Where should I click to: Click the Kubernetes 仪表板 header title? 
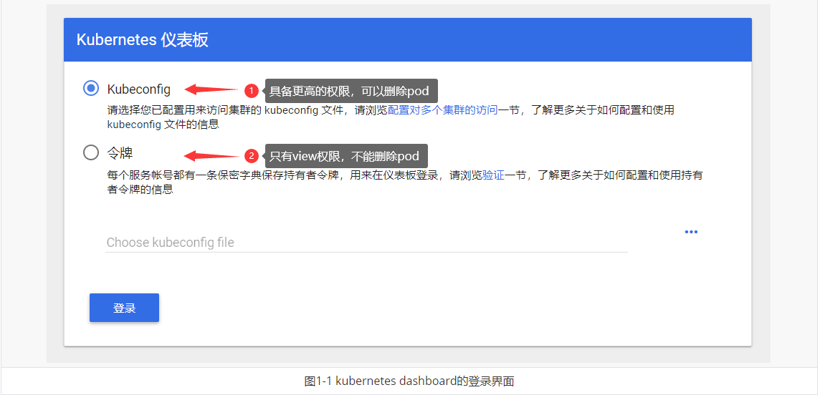(x=142, y=40)
